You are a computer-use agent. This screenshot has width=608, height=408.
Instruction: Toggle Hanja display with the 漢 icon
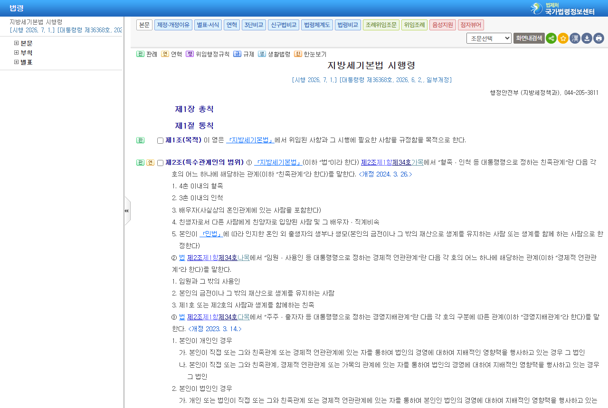coord(575,38)
